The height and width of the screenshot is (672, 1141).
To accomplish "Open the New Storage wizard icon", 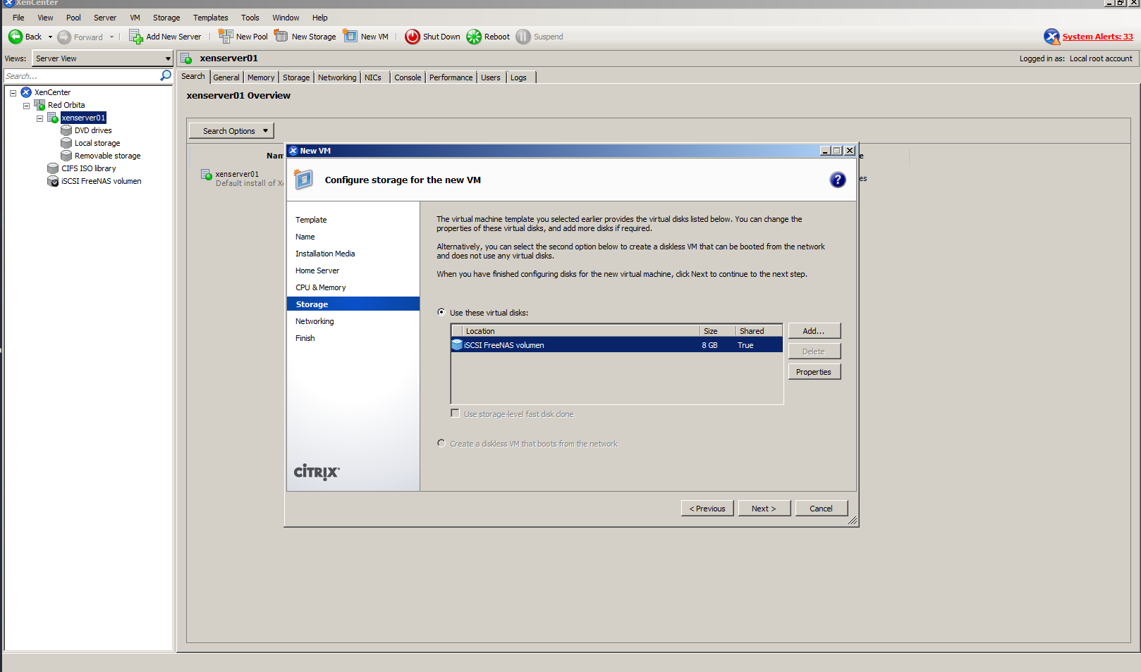I will [281, 37].
